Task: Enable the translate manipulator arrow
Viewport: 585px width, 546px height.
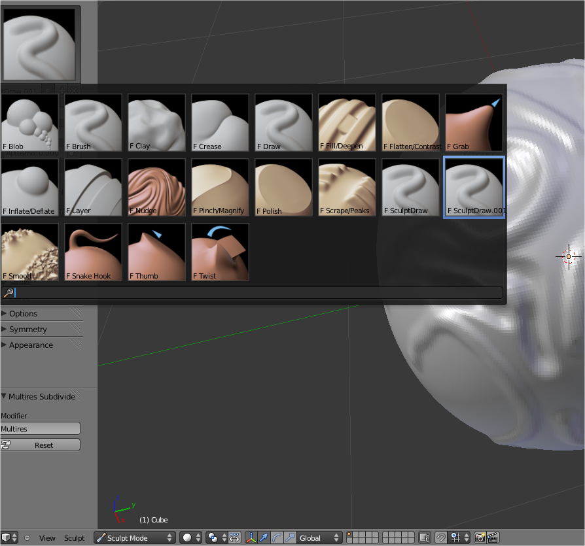Action: click(x=264, y=537)
